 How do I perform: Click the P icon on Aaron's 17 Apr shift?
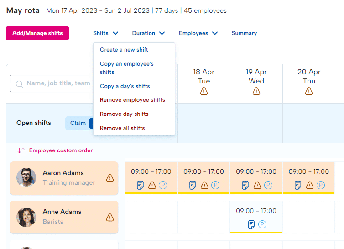(163, 185)
